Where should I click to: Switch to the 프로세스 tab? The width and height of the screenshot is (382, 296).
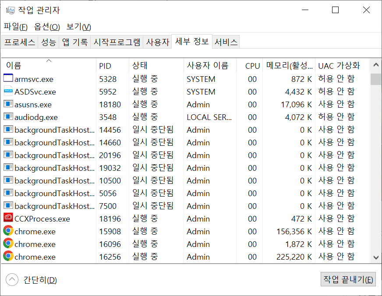tap(19, 42)
